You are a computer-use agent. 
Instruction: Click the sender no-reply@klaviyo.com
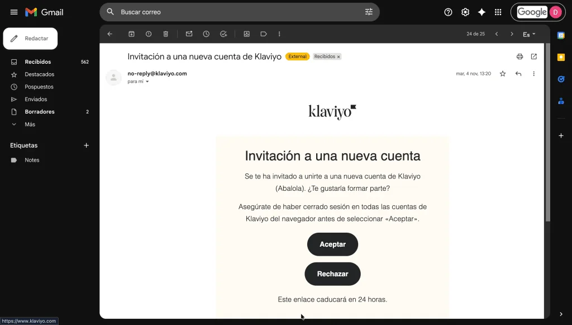pos(157,73)
